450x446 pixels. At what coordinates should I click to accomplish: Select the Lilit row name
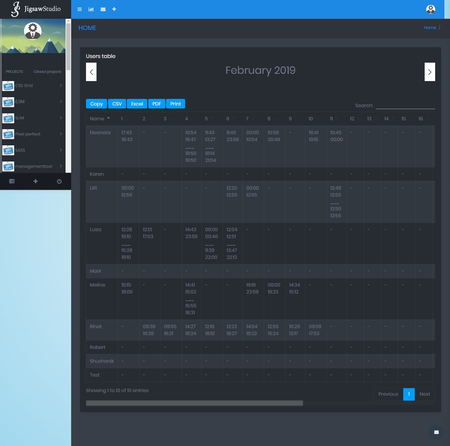94,188
